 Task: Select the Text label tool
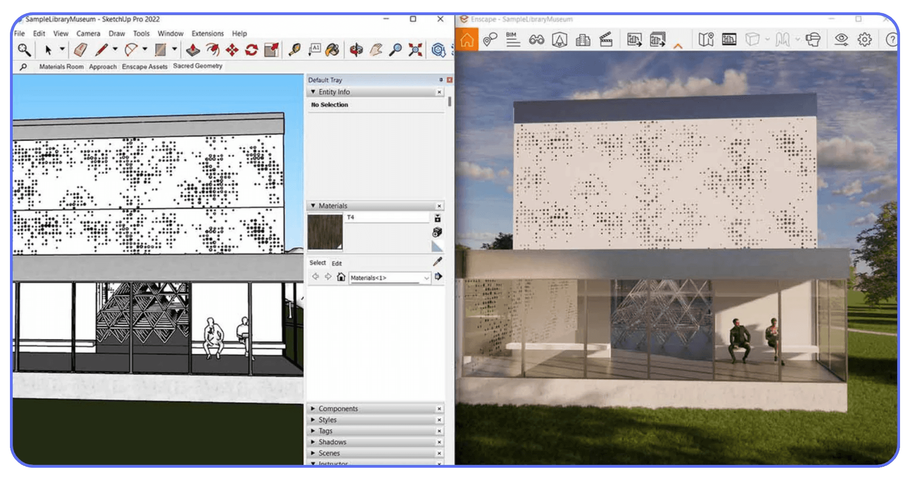point(315,49)
